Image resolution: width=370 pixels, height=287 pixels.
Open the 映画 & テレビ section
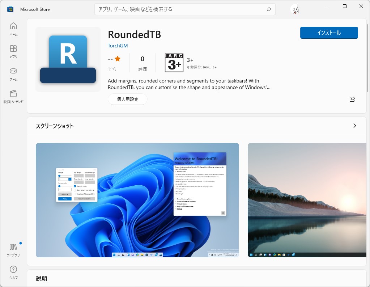point(13,96)
